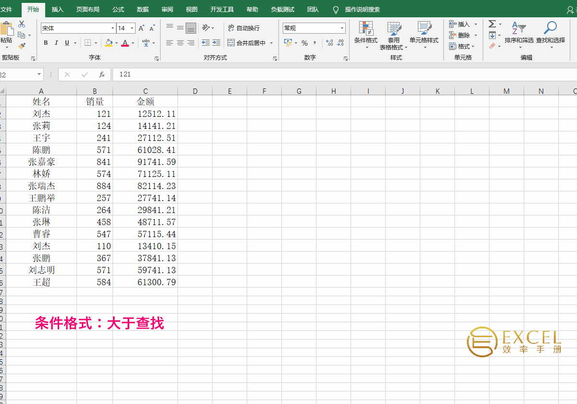Click the Clear eraser icon
This screenshot has height=404, width=577.
click(x=492, y=46)
